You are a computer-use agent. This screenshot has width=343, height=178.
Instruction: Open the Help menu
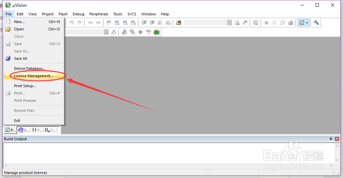point(165,14)
